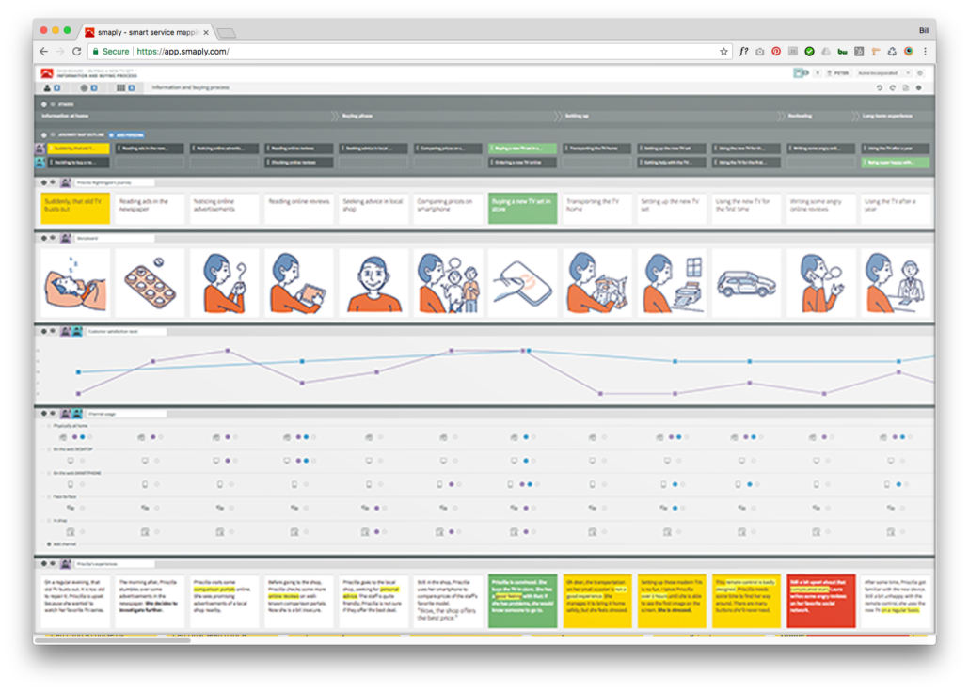Viewport: 969px width, 692px height.
Task: Select the Information at home stage
Action: point(65,116)
